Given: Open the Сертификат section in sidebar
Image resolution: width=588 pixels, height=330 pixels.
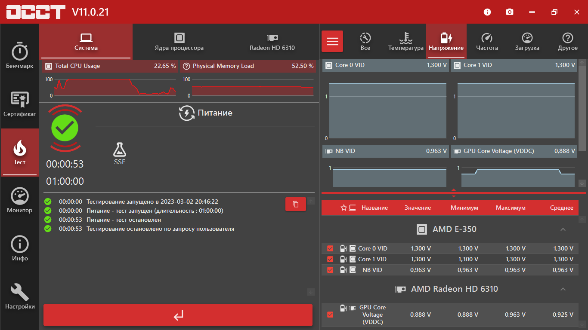Looking at the screenshot, I should [x=19, y=104].
